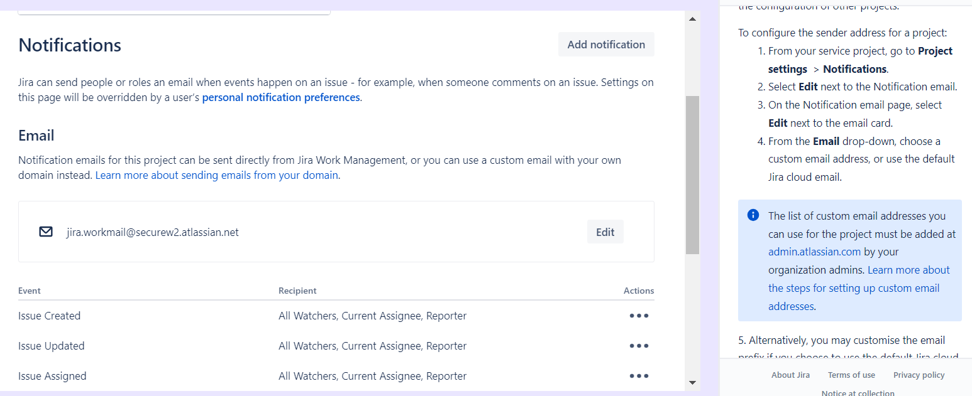Click Edit next to notification email address
This screenshot has height=396, width=972.
click(x=605, y=232)
